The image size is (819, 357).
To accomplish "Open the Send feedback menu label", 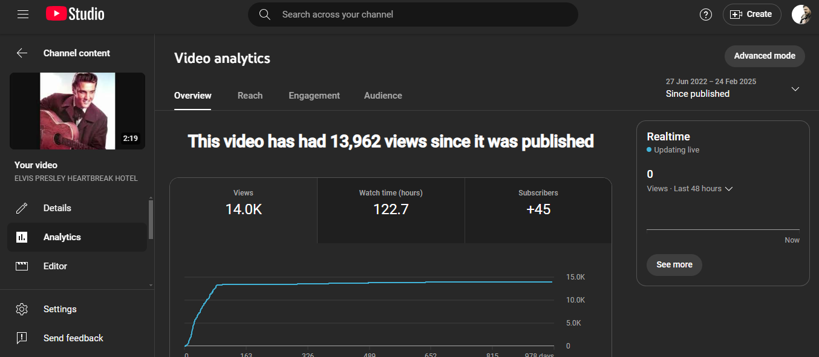I will point(73,338).
